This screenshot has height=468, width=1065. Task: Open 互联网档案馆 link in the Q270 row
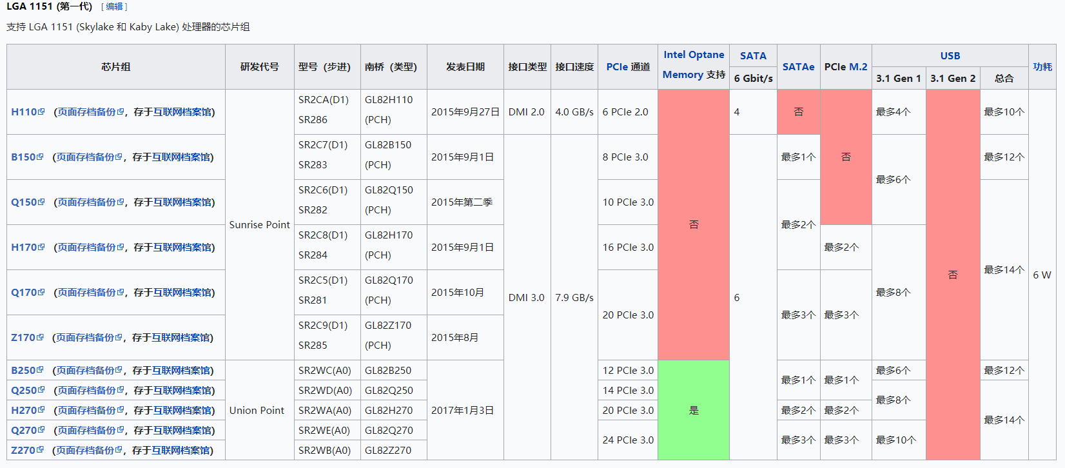pyautogui.click(x=182, y=431)
